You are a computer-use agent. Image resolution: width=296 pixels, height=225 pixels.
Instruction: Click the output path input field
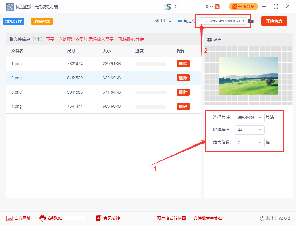pyautogui.click(x=223, y=21)
